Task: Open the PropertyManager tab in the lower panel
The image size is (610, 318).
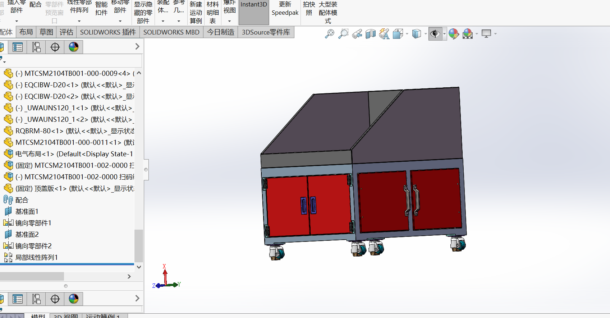Action: tap(18, 299)
